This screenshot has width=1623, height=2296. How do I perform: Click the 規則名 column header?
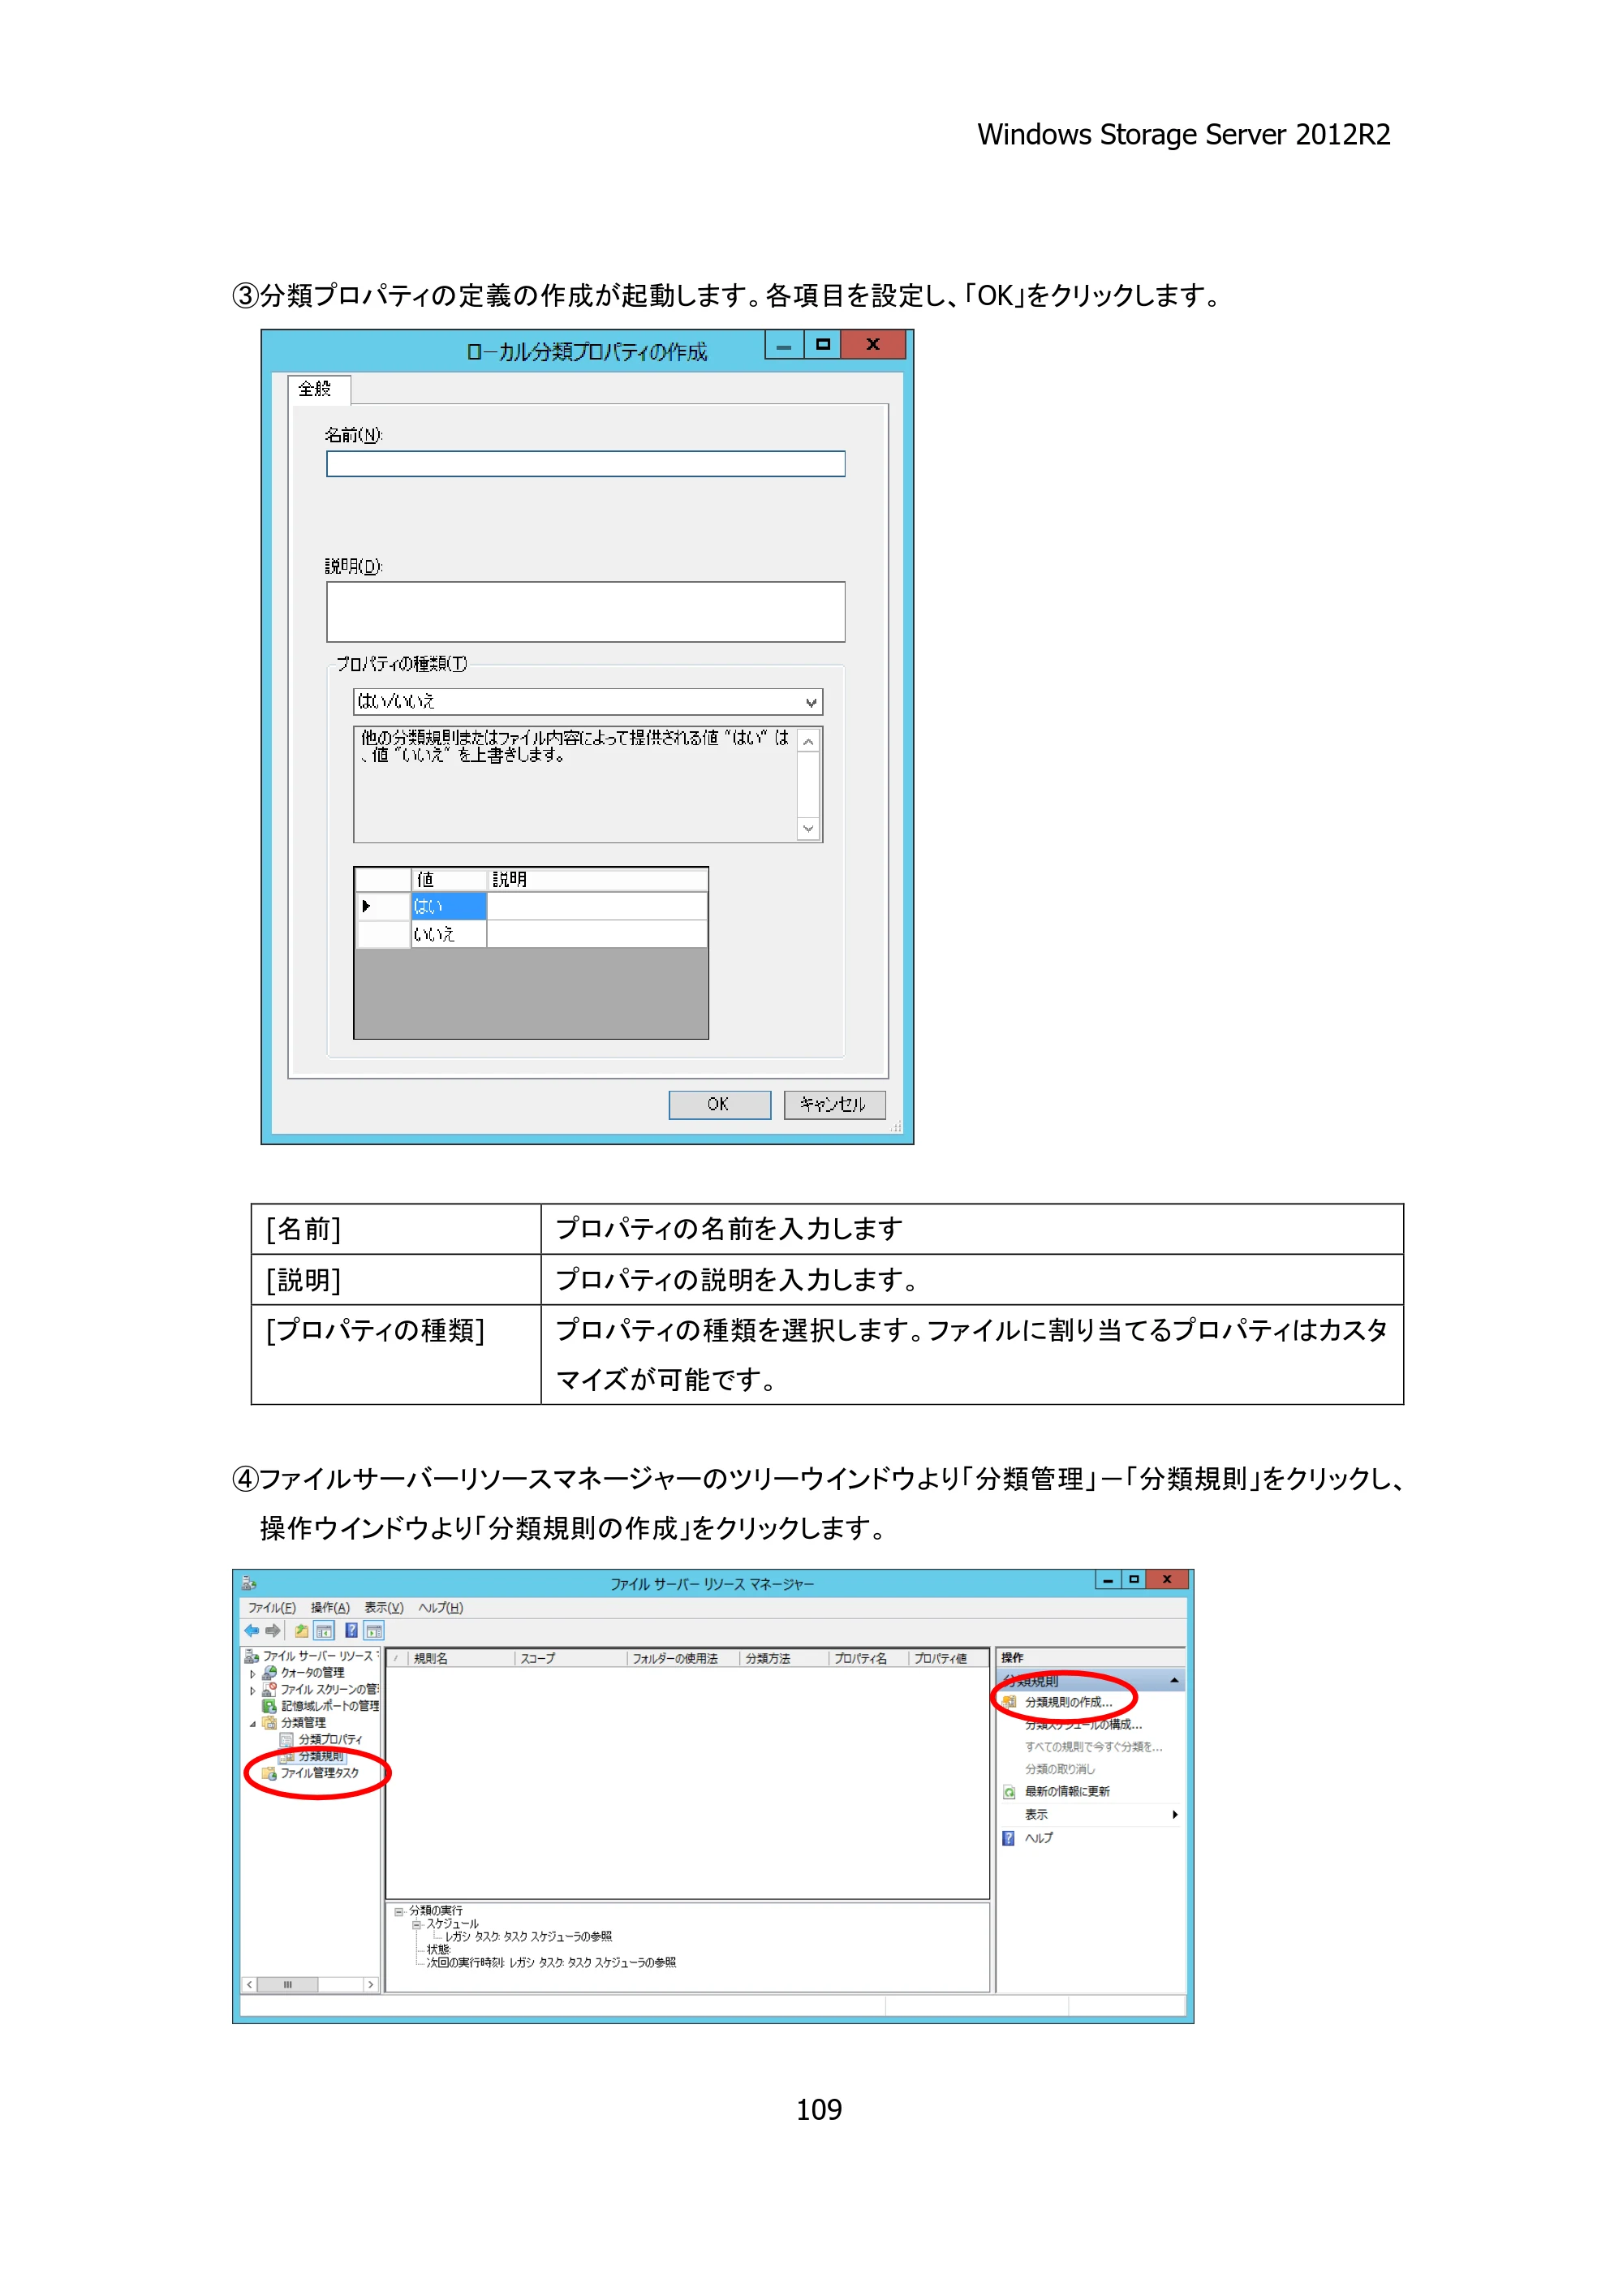click(461, 1659)
